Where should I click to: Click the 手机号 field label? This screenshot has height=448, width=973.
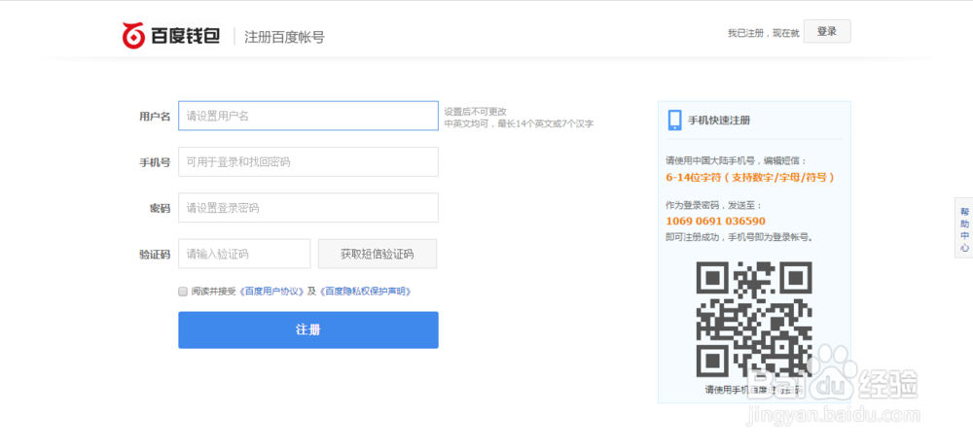(x=155, y=162)
